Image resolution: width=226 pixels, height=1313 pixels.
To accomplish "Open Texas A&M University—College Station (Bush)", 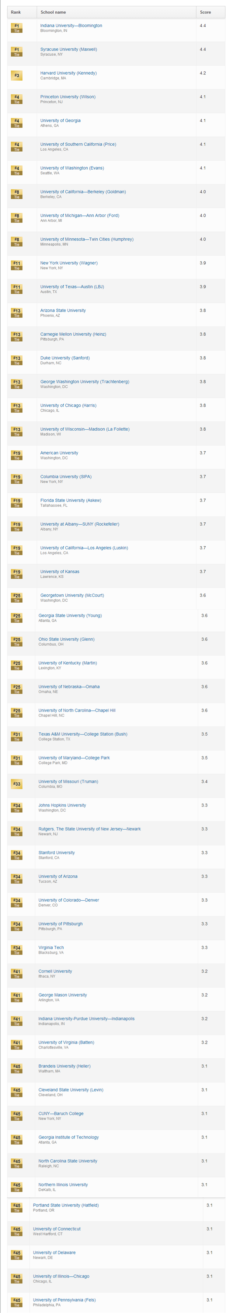I will (83, 734).
